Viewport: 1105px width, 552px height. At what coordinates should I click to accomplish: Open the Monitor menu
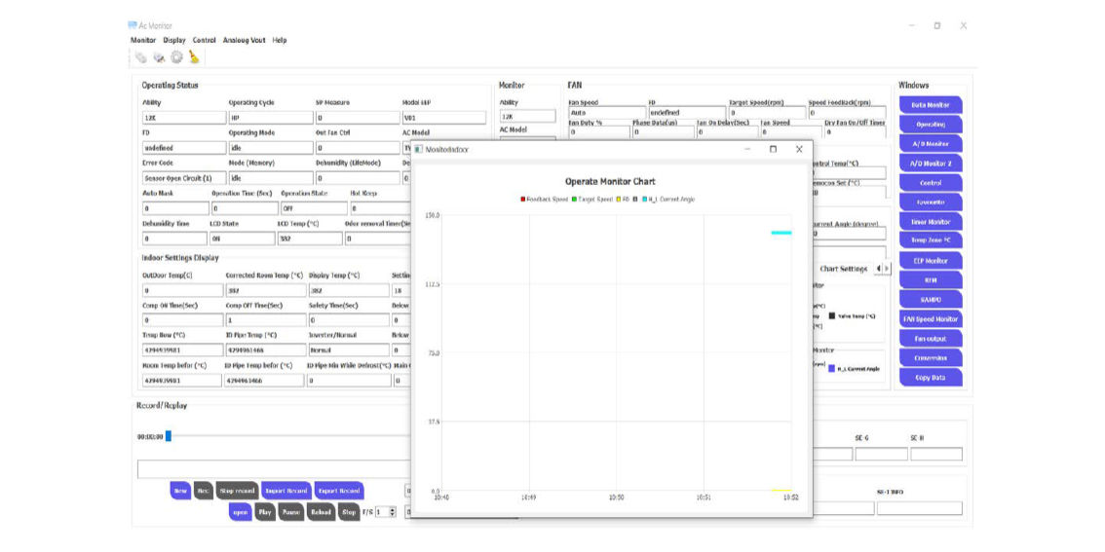click(x=143, y=40)
